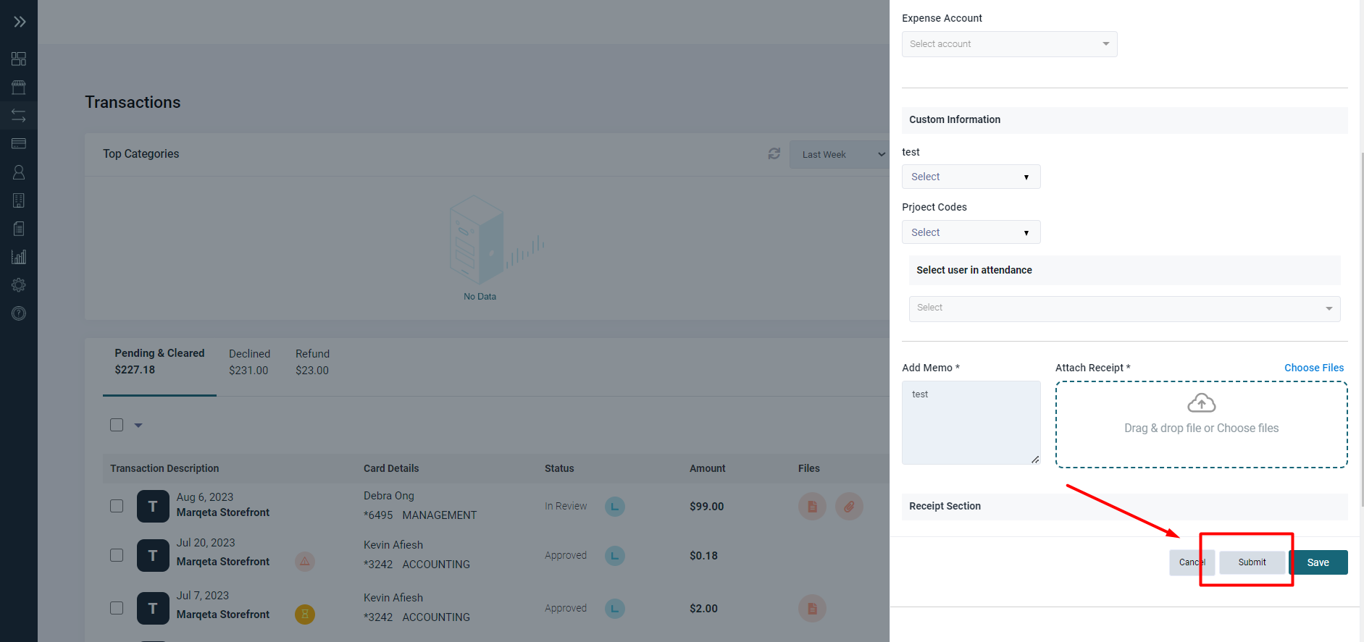1364x642 pixels.
Task: Click the cloud upload icon in the receipt drop zone
Action: (x=1202, y=402)
